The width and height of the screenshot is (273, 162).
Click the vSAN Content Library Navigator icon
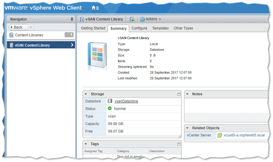[12, 45]
